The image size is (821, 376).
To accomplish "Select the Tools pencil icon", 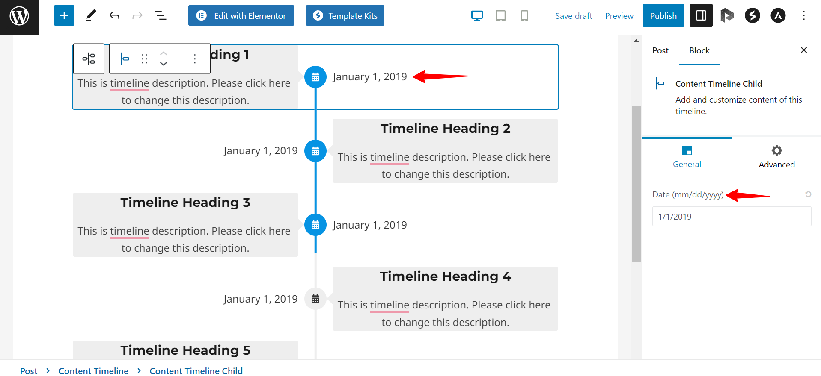I will [91, 16].
